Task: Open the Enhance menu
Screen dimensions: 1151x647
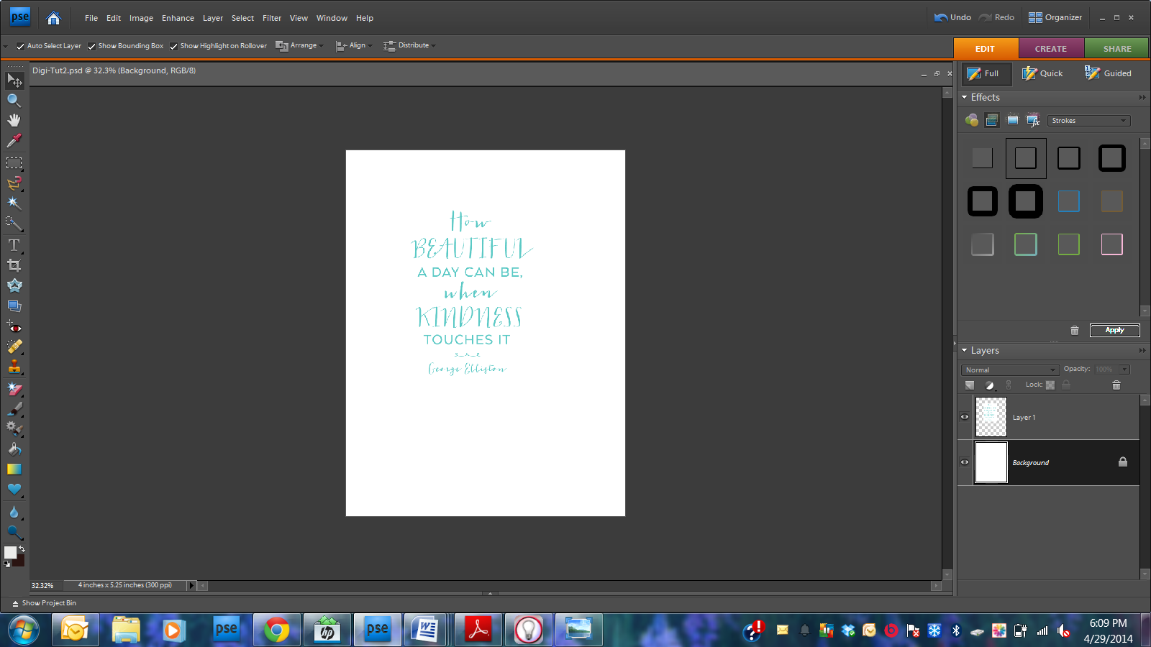Action: [x=178, y=18]
